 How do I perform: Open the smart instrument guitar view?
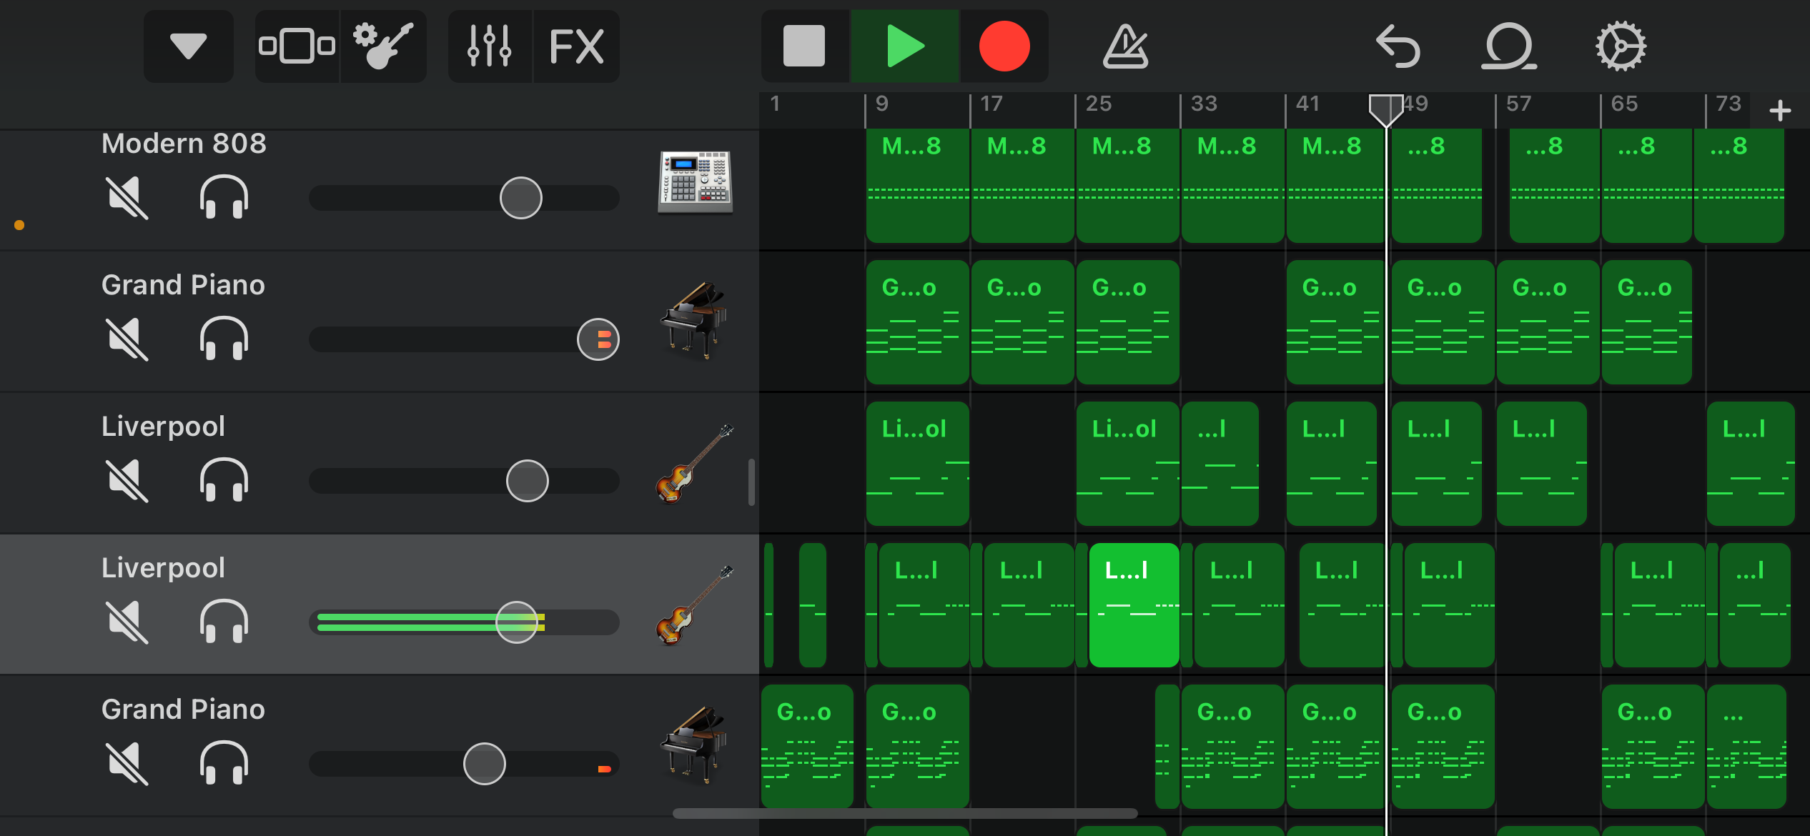384,46
